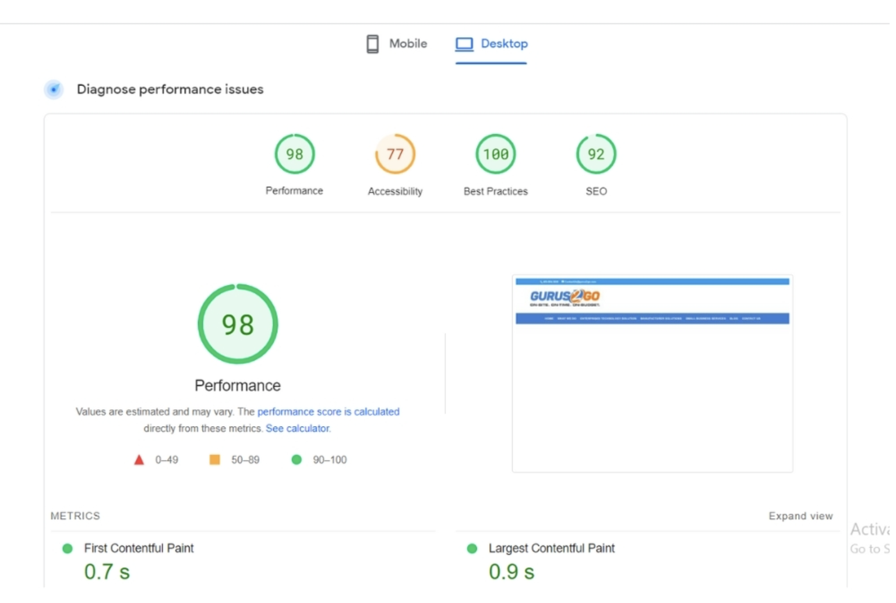Switch to the Mobile tab
896x603 pixels.
[x=397, y=44]
